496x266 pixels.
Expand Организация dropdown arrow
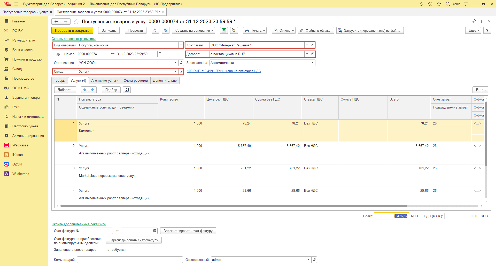coord(176,63)
